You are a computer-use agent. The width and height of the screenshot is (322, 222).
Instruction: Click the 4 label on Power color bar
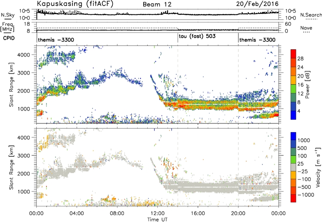299,111
